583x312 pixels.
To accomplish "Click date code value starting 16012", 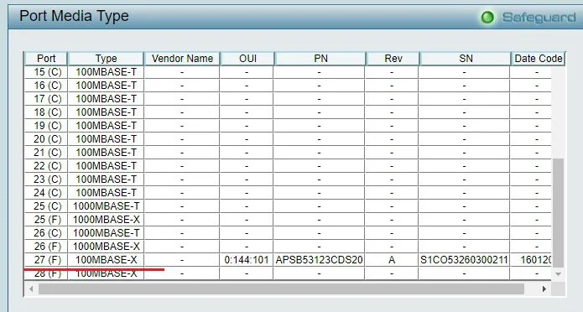I will 536,259.
